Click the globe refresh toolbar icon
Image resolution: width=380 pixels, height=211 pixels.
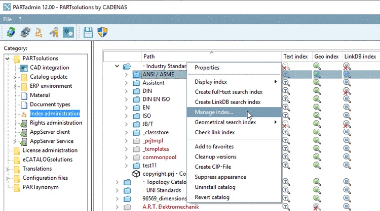(11, 32)
